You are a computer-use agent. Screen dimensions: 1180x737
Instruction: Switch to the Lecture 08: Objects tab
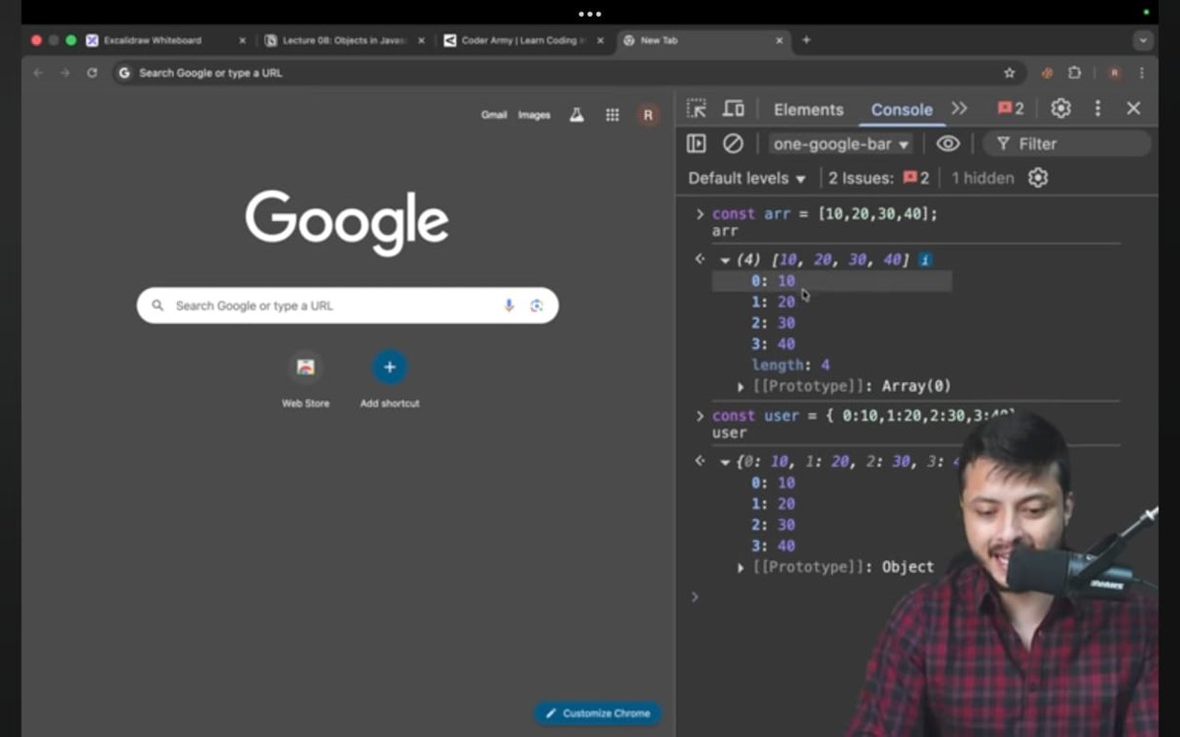(344, 40)
